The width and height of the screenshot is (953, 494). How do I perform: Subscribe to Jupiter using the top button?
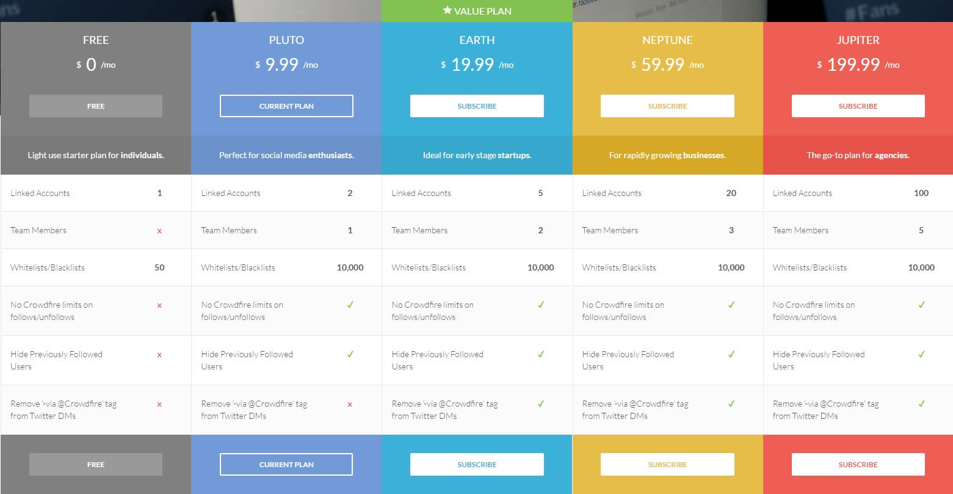pyautogui.click(x=858, y=106)
